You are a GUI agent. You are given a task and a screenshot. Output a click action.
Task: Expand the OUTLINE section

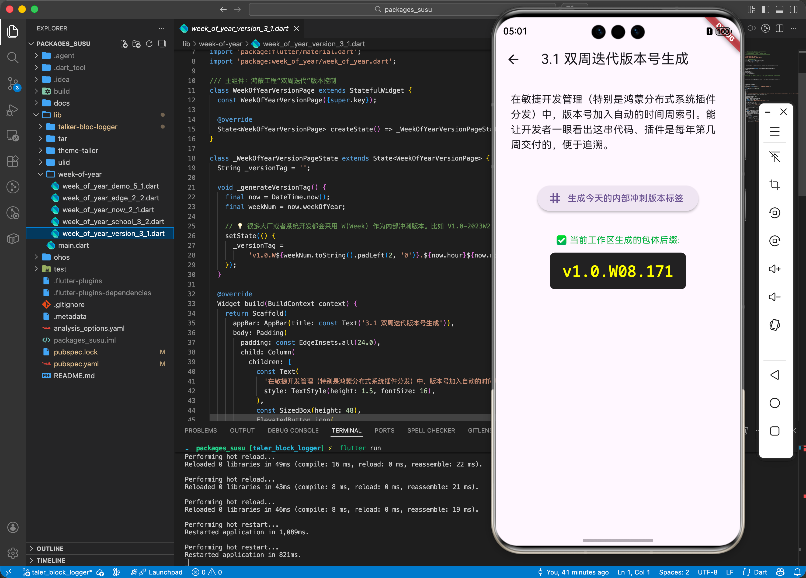[50, 549]
